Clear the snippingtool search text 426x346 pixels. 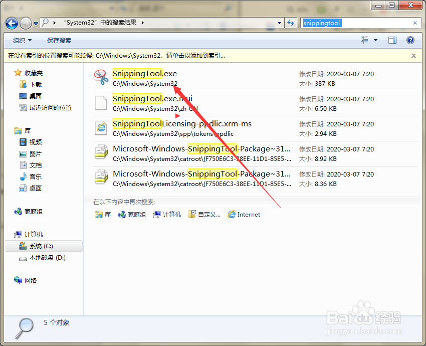click(x=415, y=23)
